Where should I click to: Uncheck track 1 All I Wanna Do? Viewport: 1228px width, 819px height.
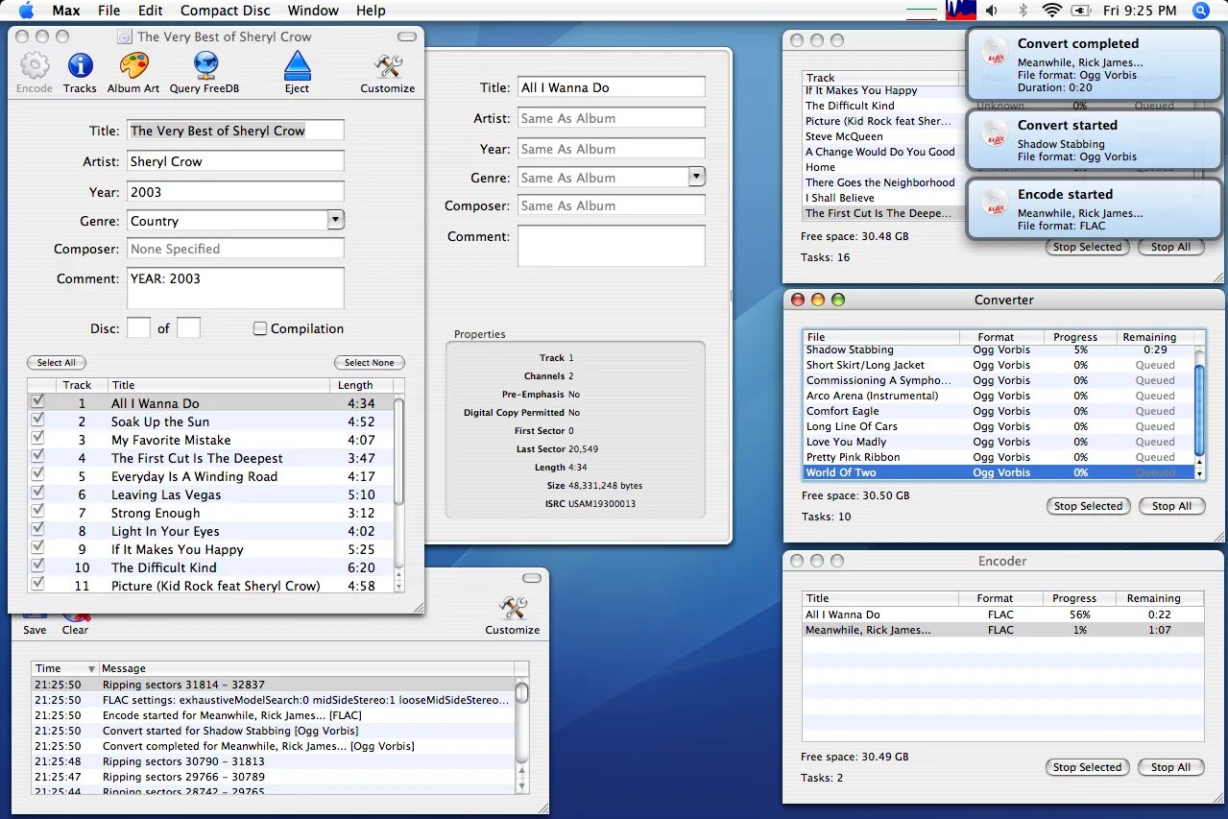tap(37, 401)
